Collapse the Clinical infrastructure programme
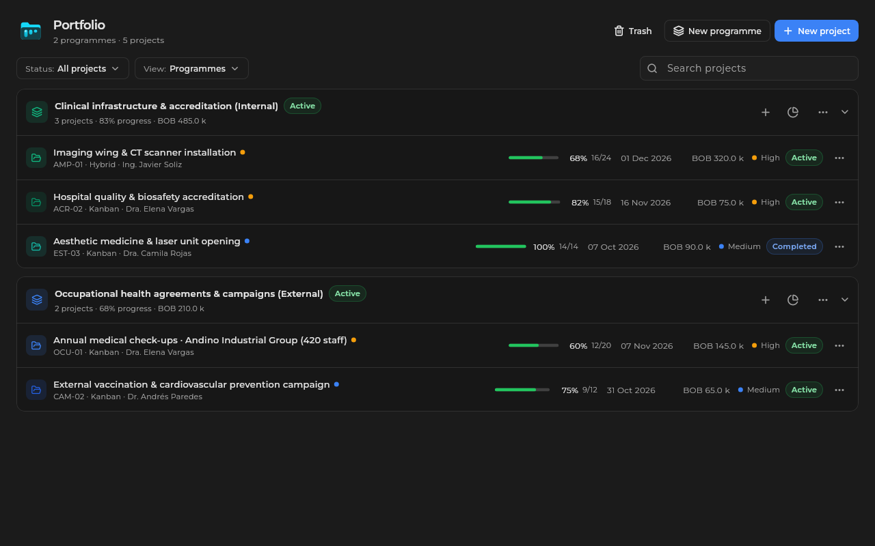 845,112
